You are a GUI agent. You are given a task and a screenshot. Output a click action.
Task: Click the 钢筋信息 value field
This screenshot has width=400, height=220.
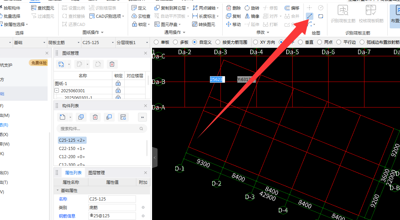point(112,216)
